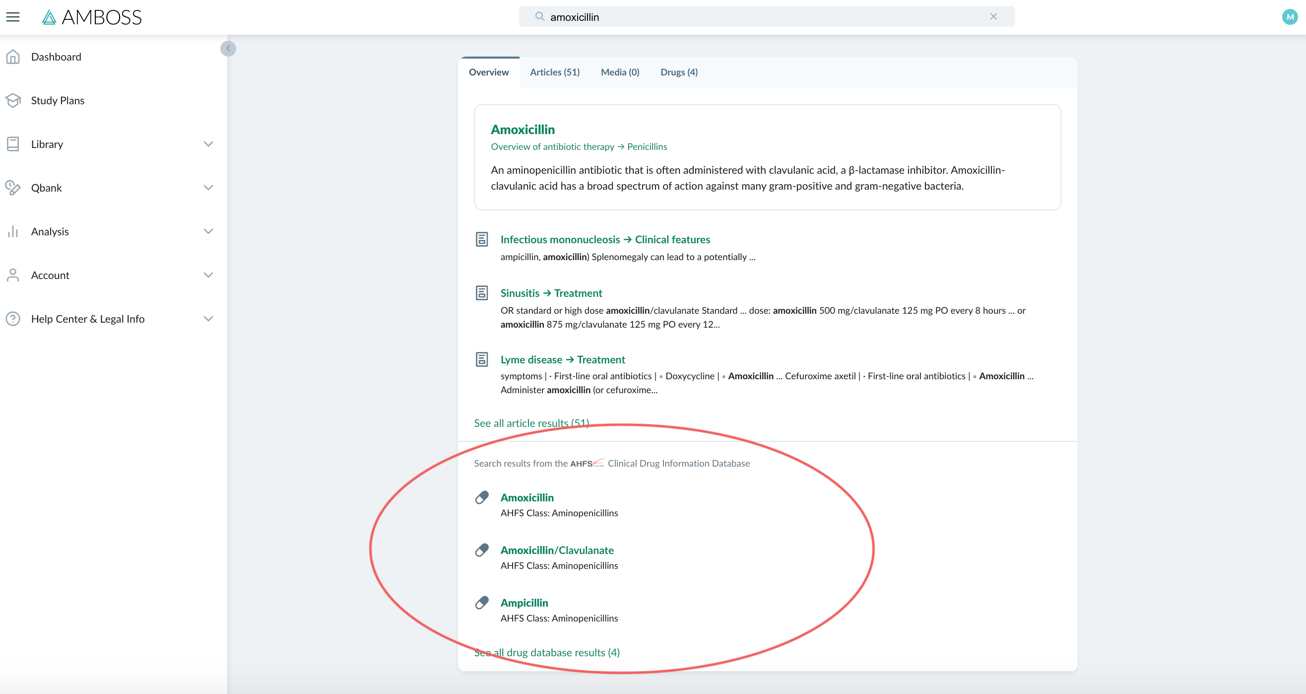Switch to the Drugs (4) tab
This screenshot has width=1306, height=694.
click(679, 72)
